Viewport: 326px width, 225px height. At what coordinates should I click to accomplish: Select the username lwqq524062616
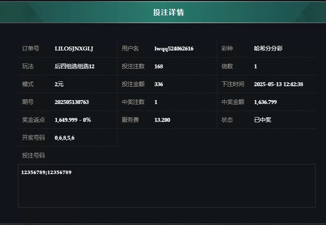(174, 49)
